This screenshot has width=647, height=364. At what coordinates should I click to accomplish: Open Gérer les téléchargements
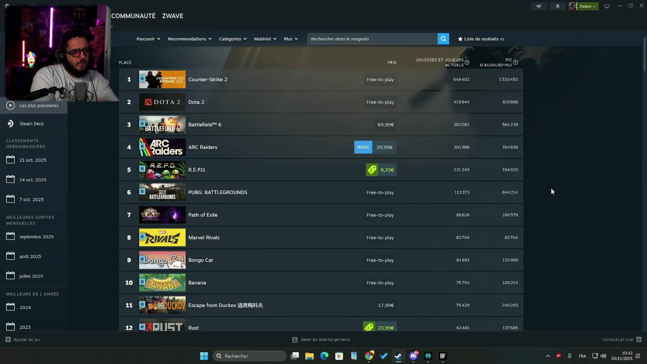(321, 339)
